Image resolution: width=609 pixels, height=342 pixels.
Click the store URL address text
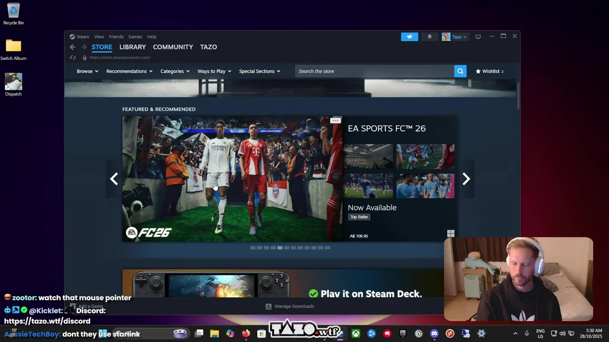(119, 57)
